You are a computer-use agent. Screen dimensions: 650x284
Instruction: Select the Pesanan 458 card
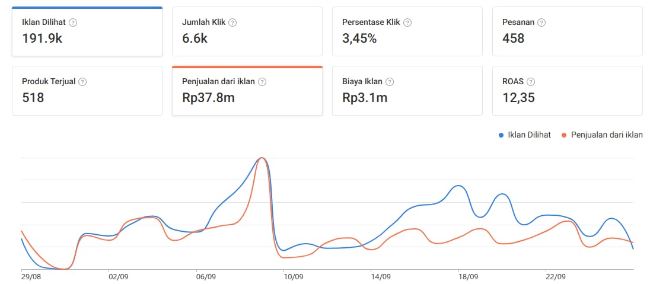pyautogui.click(x=568, y=31)
